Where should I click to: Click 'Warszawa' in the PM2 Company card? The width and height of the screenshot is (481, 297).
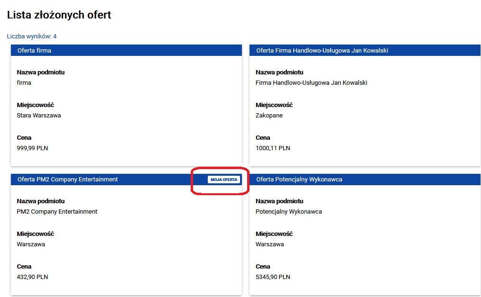tap(31, 244)
